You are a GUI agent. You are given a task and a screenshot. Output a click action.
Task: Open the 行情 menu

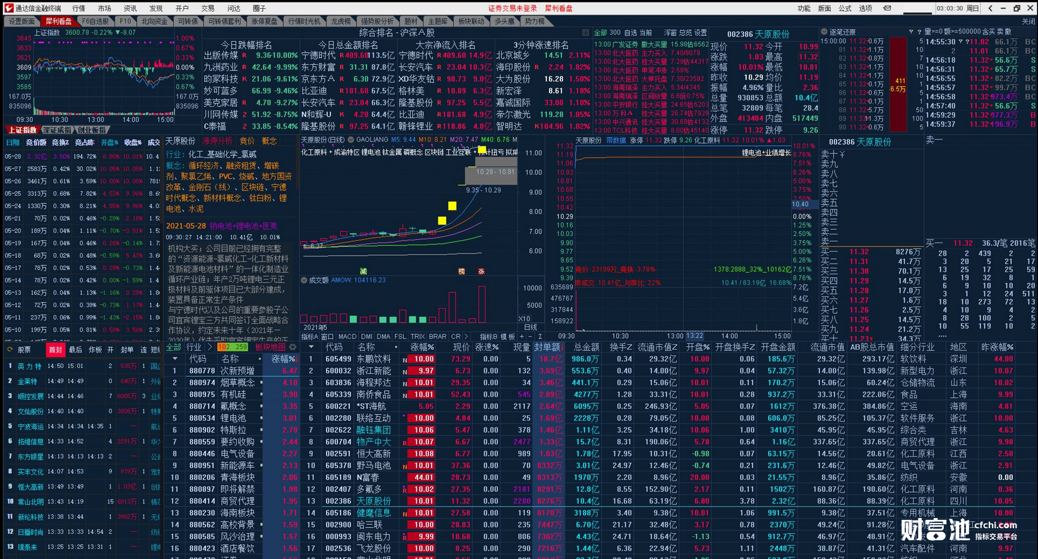pyautogui.click(x=78, y=8)
